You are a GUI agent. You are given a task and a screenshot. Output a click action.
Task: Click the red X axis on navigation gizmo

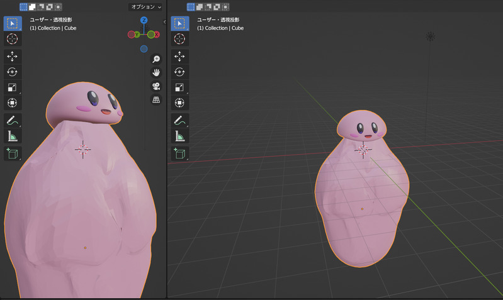point(157,35)
